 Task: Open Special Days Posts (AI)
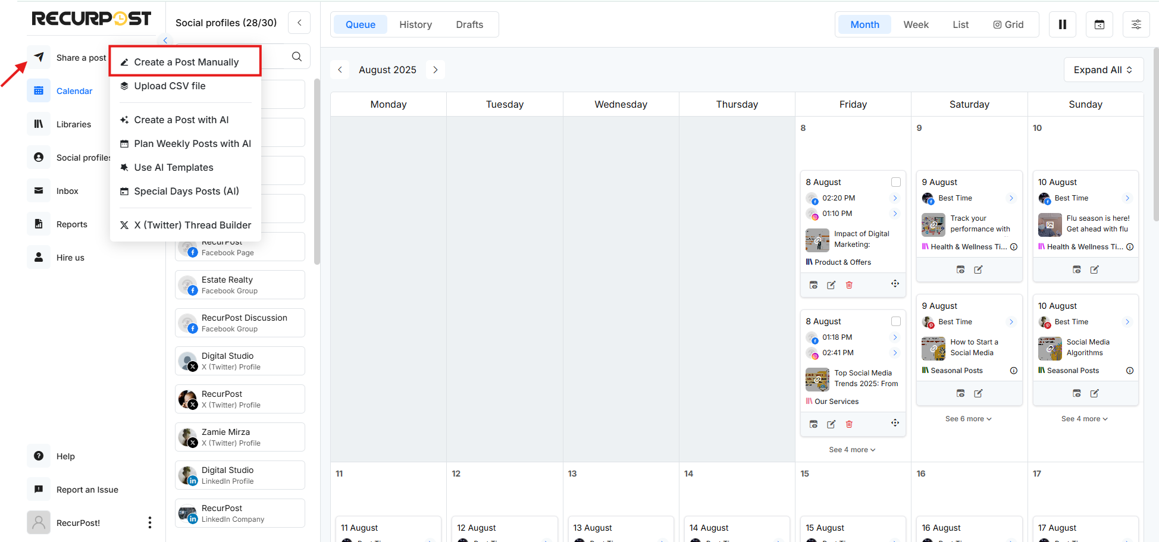pos(186,191)
